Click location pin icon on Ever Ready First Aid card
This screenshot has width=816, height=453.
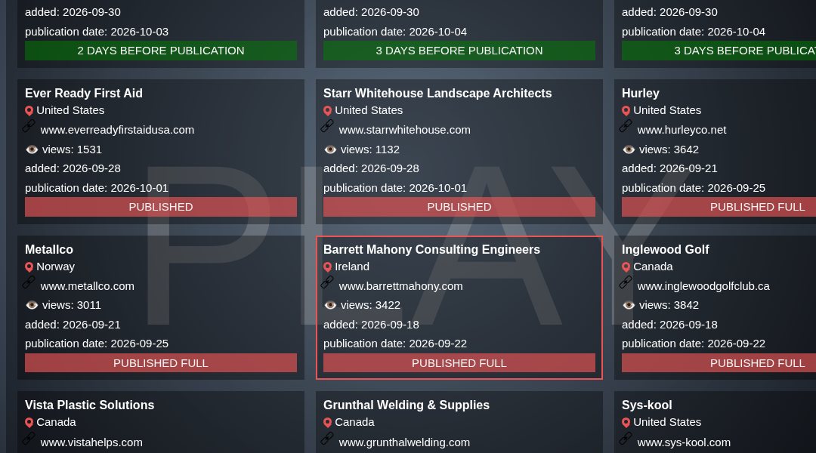click(x=29, y=111)
